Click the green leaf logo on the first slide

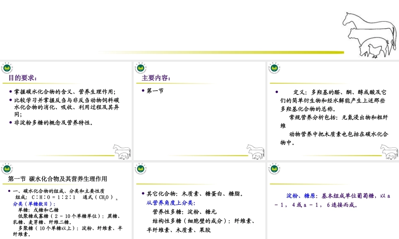pos(8,69)
